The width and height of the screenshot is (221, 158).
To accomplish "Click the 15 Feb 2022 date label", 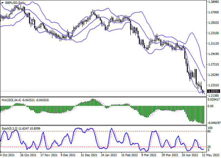I will coord(130,155).
